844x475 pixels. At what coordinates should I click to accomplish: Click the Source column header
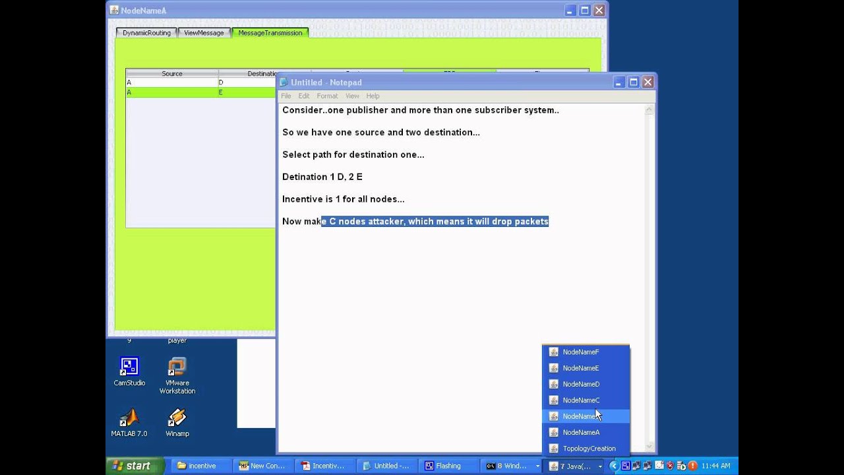click(x=172, y=74)
